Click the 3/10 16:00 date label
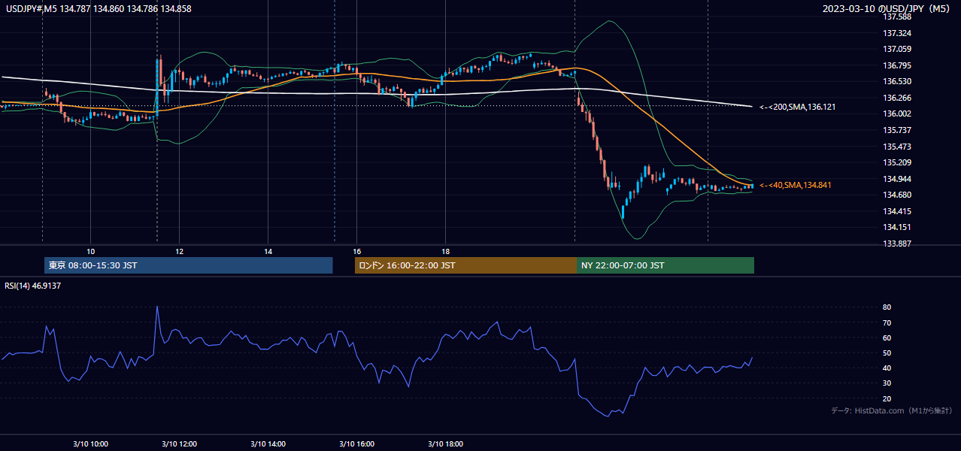The image size is (961, 451). (x=356, y=444)
